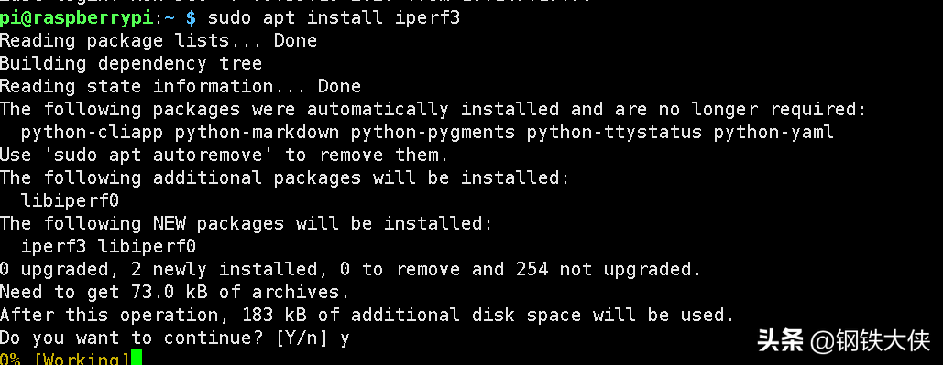
Task: Click the 'python-markdown' package name
Action: pos(257,132)
